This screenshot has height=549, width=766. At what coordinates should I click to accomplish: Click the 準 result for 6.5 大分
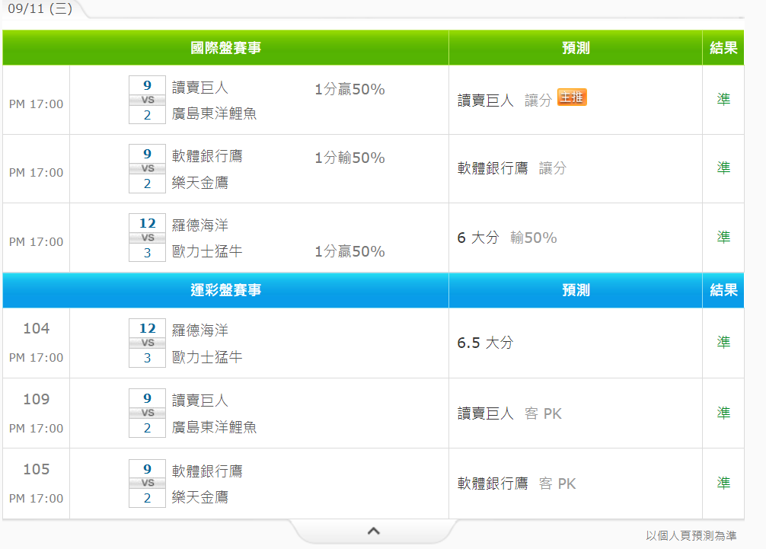[723, 342]
